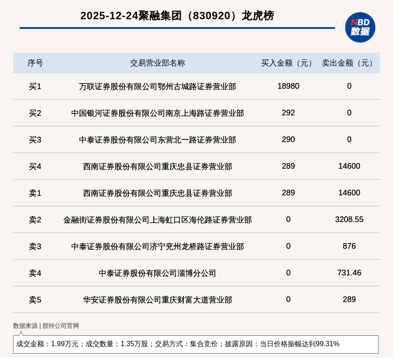The width and height of the screenshot is (393, 358).
Task: Click 中泰证券股份有限公司淄博分公司 entry
Action: [157, 273]
